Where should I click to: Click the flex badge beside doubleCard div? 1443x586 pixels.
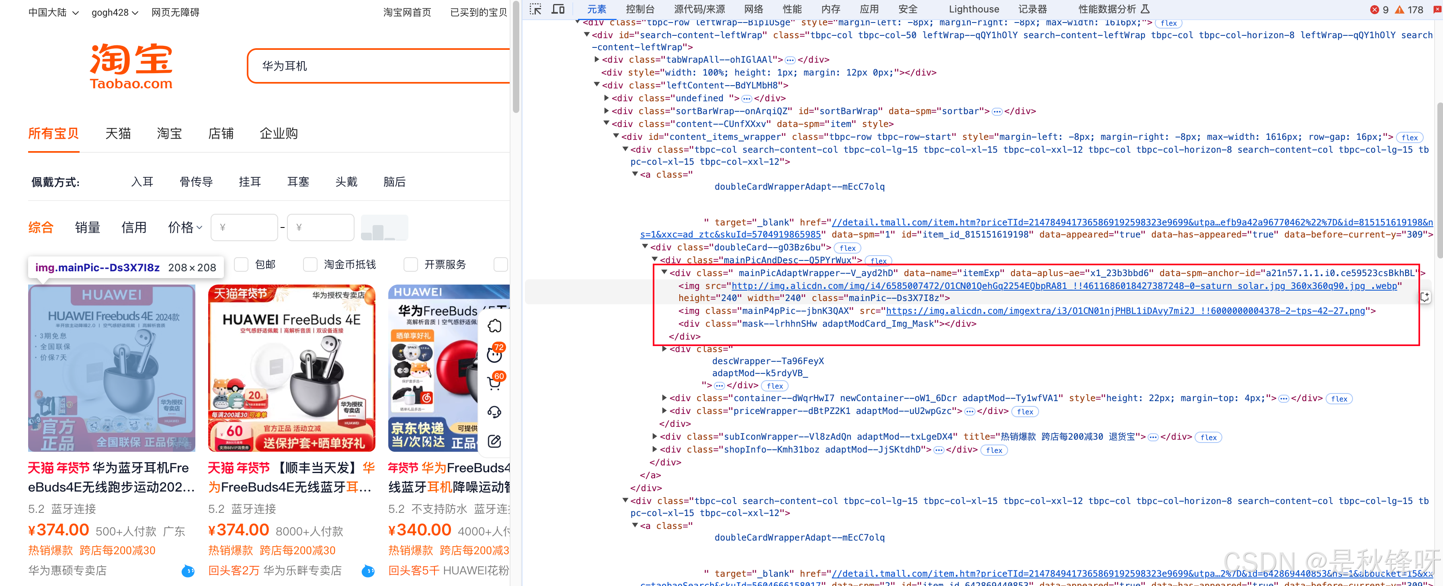point(848,248)
